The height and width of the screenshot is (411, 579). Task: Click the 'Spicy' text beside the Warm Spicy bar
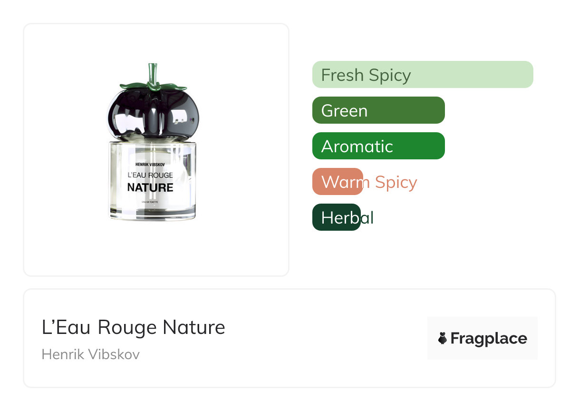pyautogui.click(x=396, y=182)
